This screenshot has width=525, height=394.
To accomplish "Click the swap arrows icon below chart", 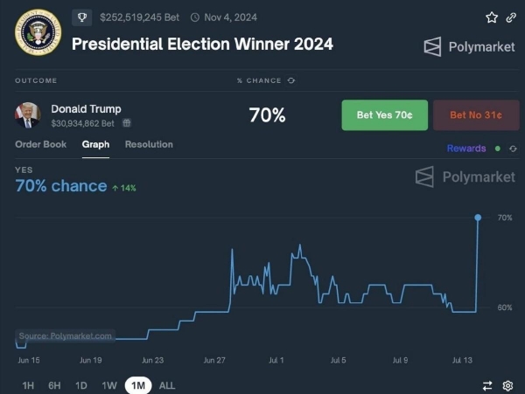I will click(487, 384).
